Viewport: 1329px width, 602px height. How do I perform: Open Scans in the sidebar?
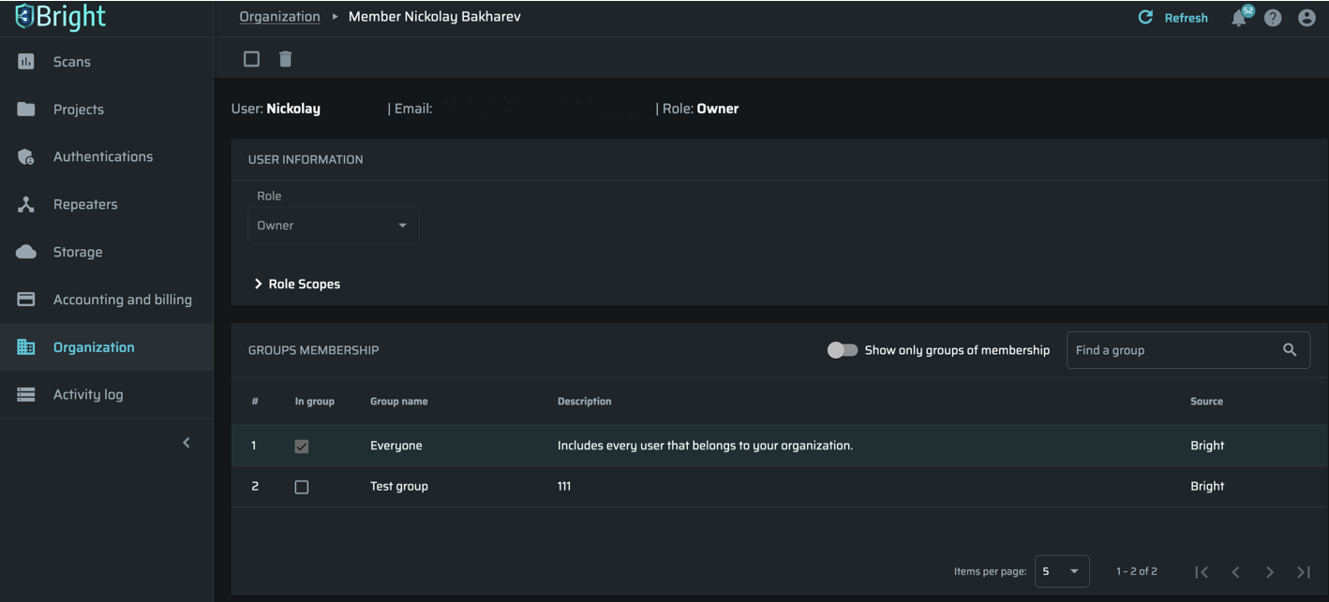pyautogui.click(x=71, y=62)
